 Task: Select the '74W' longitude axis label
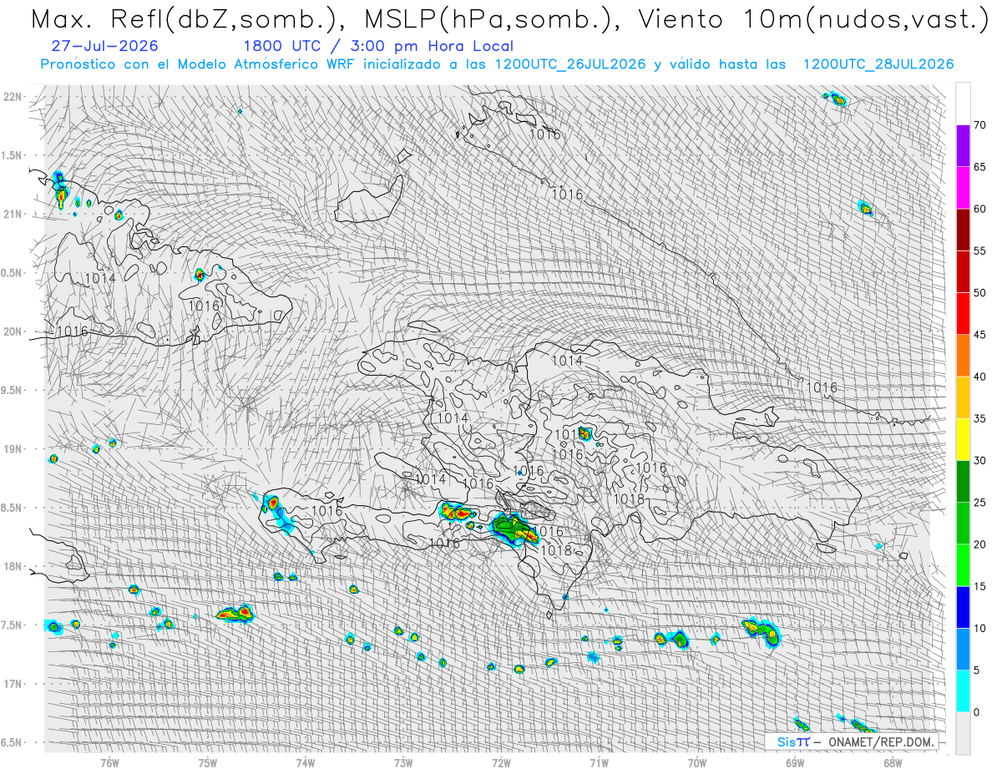point(306,762)
